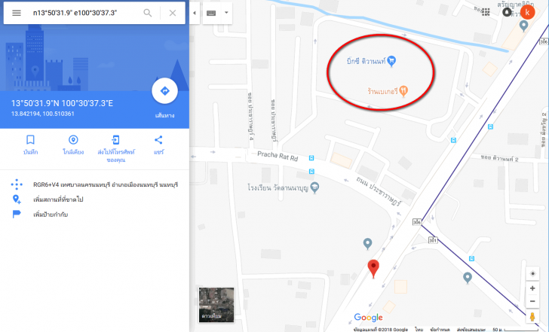Open the nearby search icon
This screenshot has height=332, width=549.
tap(73, 140)
